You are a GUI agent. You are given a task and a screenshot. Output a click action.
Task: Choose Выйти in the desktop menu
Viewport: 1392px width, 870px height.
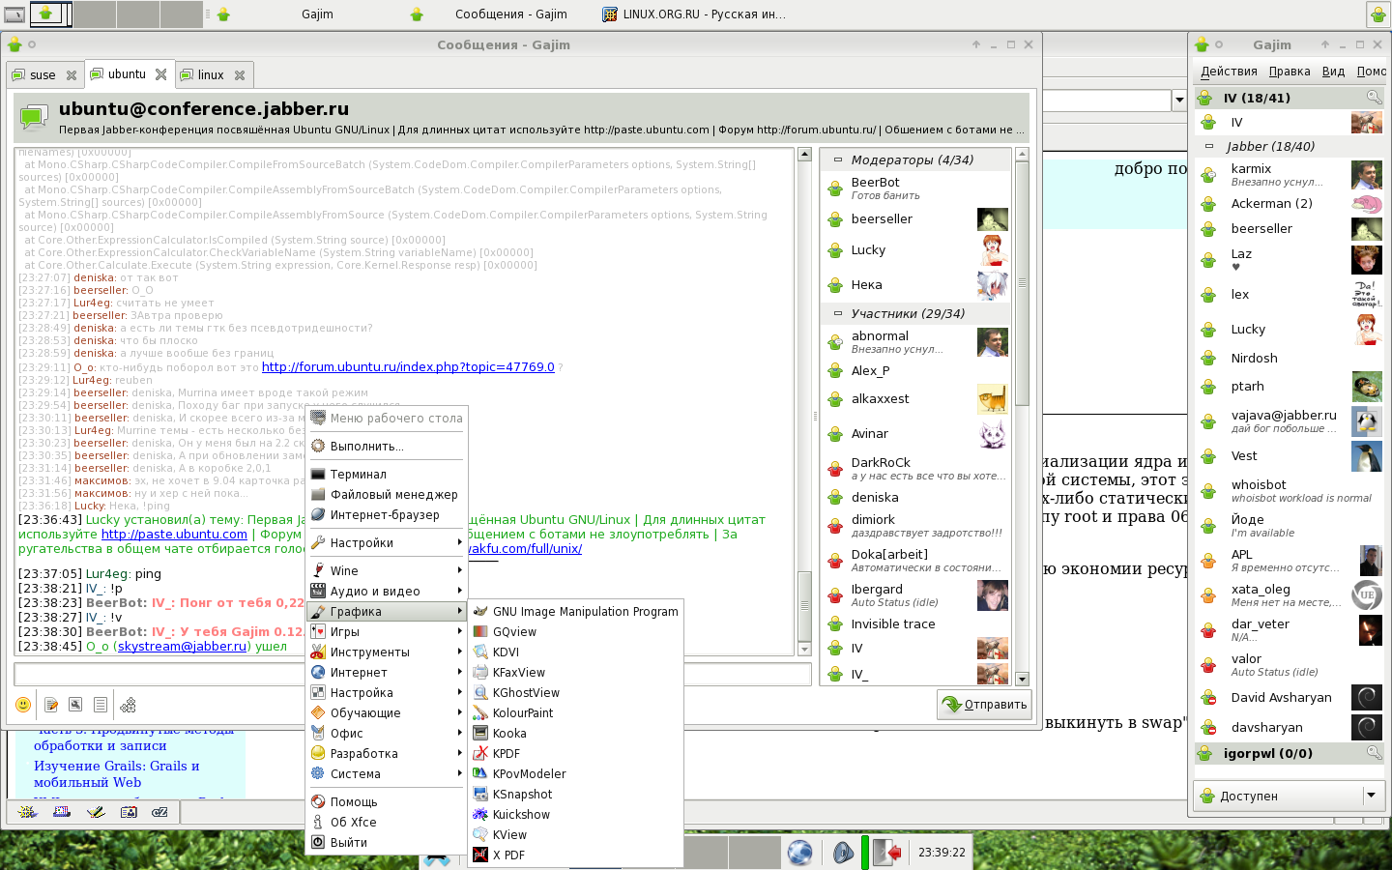tap(387, 842)
